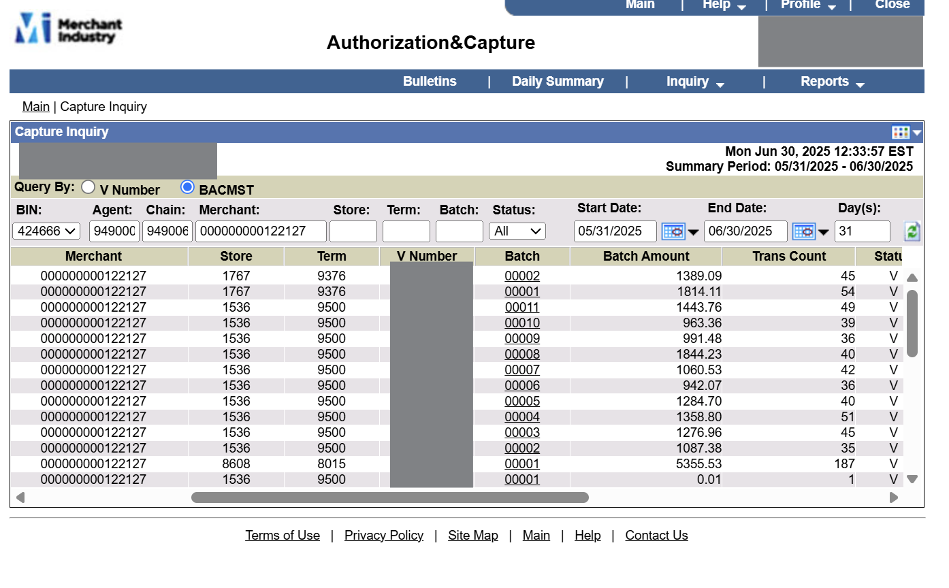Open batch 00011 link
This screenshot has height=588, width=949.
522,308
